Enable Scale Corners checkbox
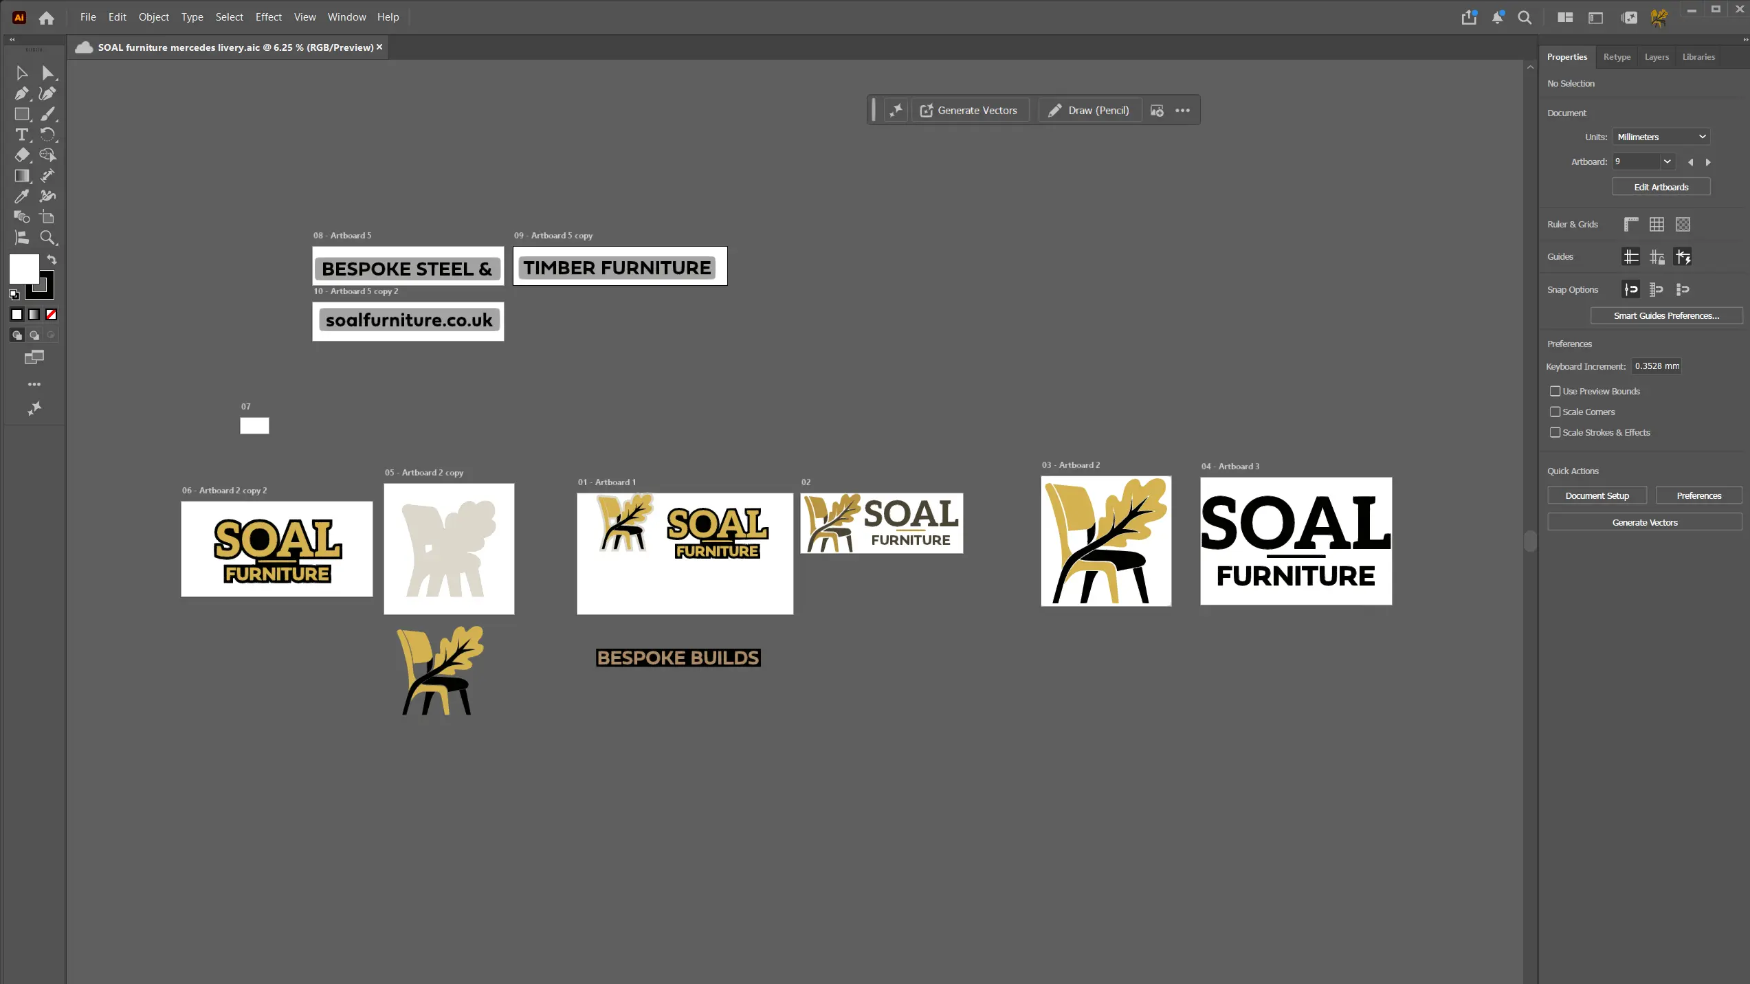Viewport: 1750px width, 984px height. pyautogui.click(x=1555, y=412)
